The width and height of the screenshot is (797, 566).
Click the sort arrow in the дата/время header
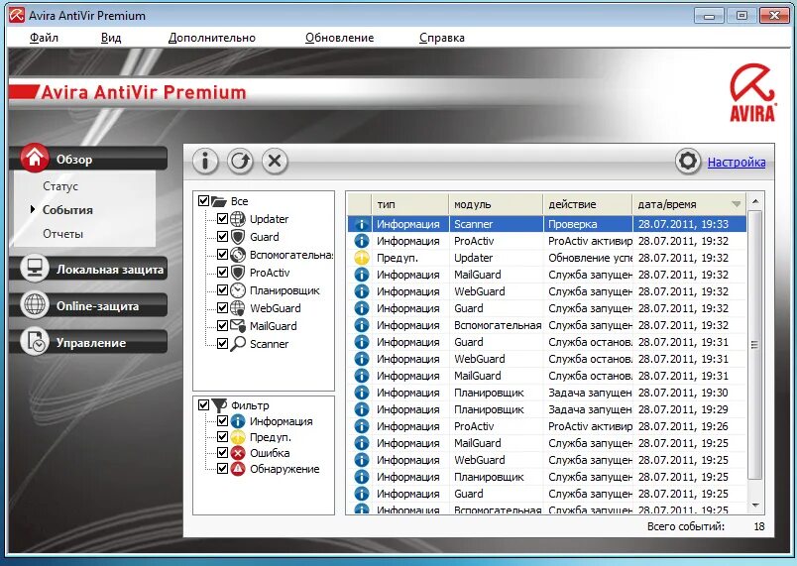pos(736,204)
